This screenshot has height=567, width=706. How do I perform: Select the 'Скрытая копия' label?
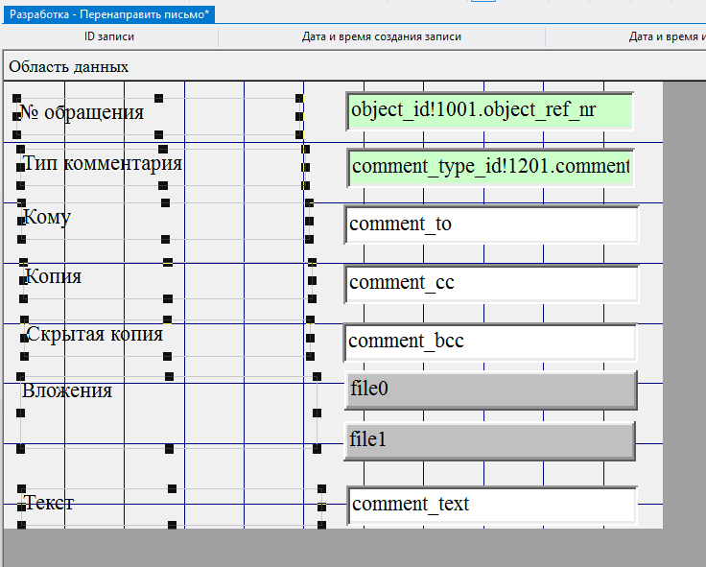coord(95,334)
